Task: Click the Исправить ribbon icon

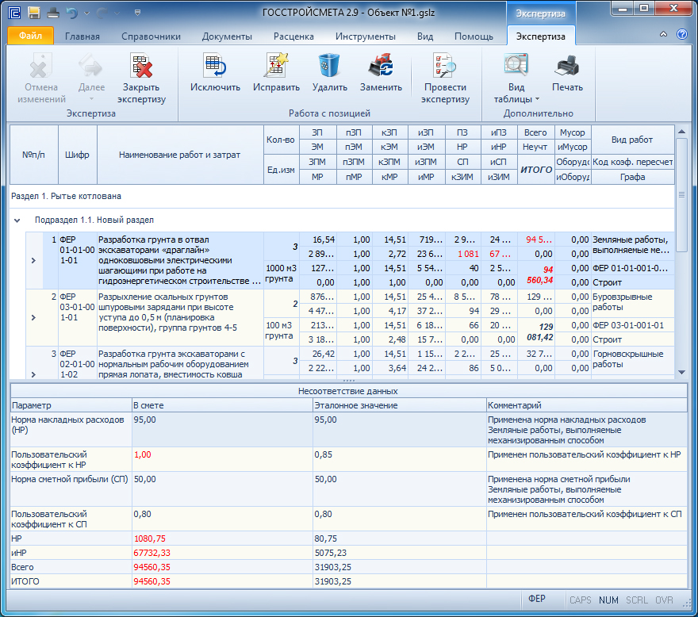Action: click(276, 66)
